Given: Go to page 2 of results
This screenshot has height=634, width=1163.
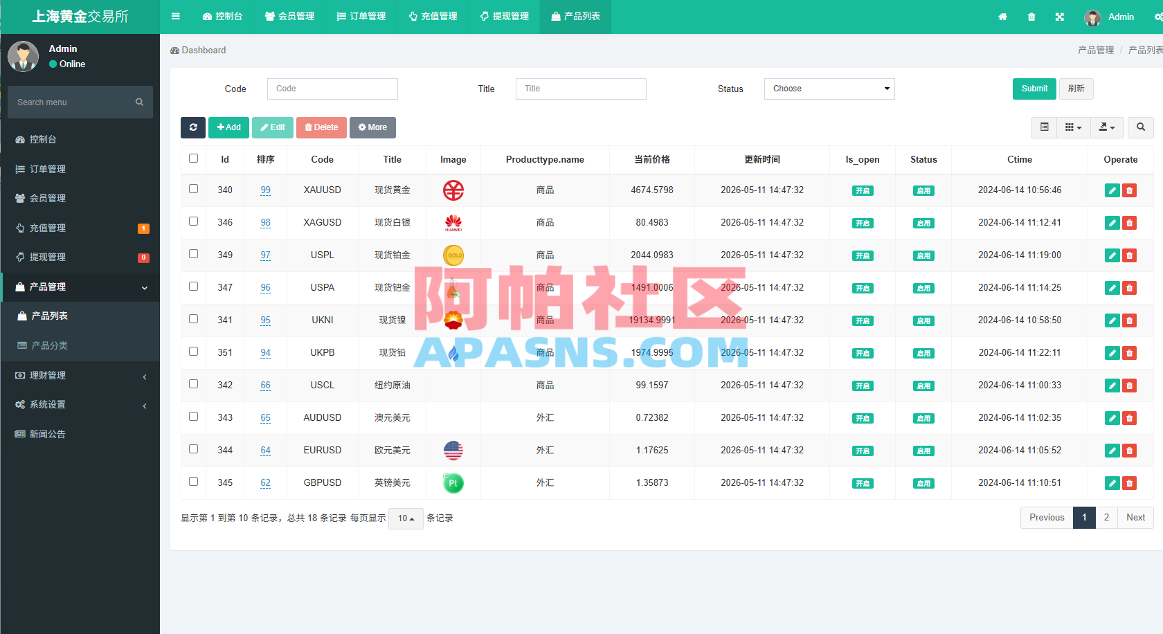Looking at the screenshot, I should tap(1106, 518).
